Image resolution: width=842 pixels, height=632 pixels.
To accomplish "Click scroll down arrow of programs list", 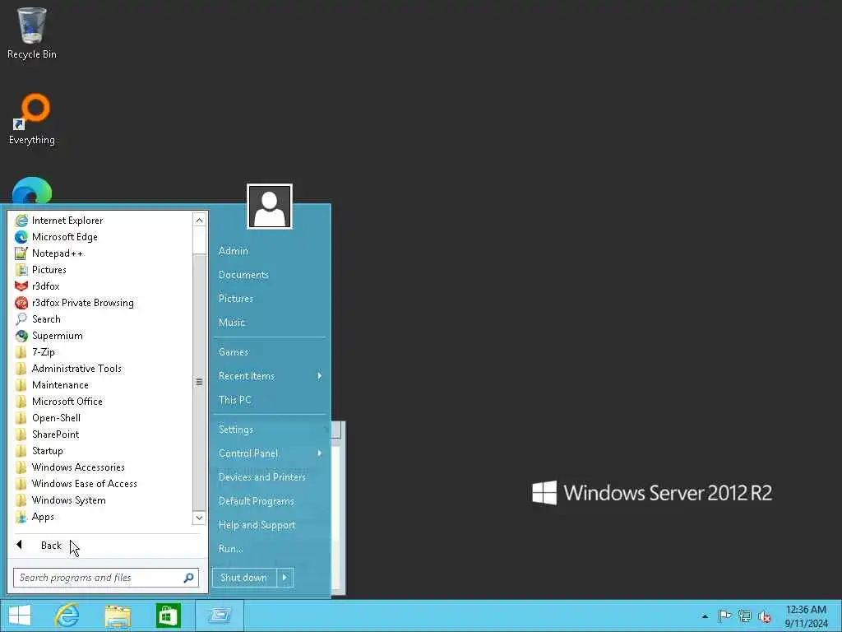I will click(199, 518).
